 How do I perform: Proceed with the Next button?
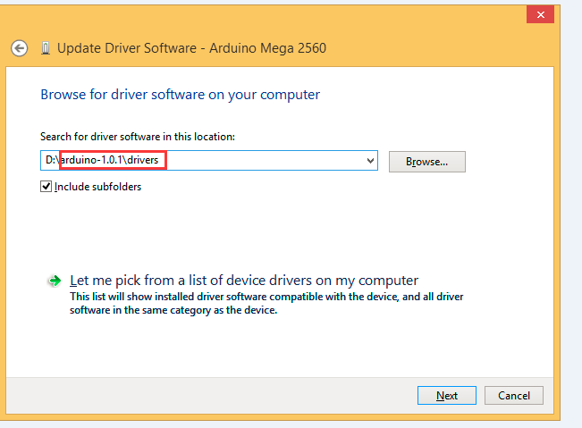(x=446, y=395)
